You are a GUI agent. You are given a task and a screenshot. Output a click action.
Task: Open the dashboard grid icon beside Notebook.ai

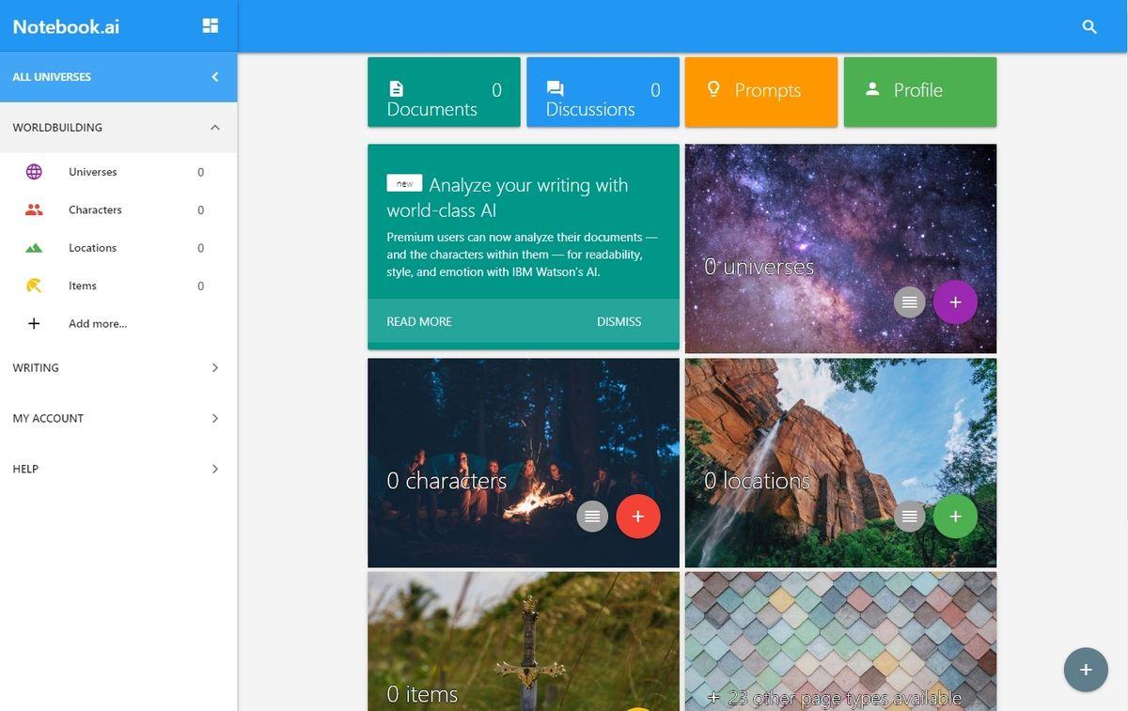coord(211,25)
